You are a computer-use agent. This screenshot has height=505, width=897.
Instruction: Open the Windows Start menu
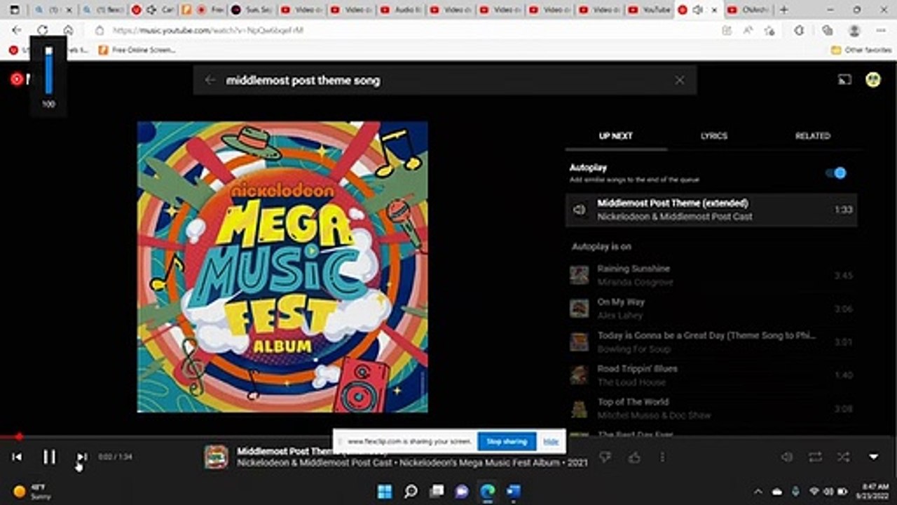pyautogui.click(x=385, y=491)
